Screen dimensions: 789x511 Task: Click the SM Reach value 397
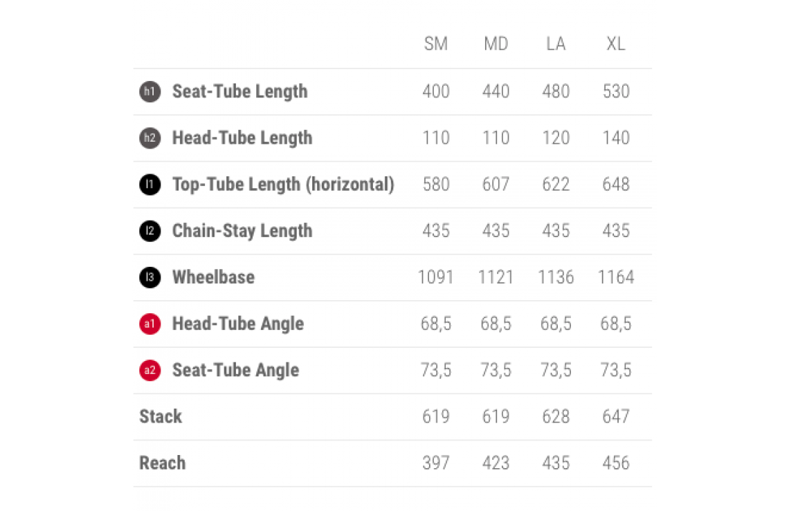pyautogui.click(x=436, y=463)
